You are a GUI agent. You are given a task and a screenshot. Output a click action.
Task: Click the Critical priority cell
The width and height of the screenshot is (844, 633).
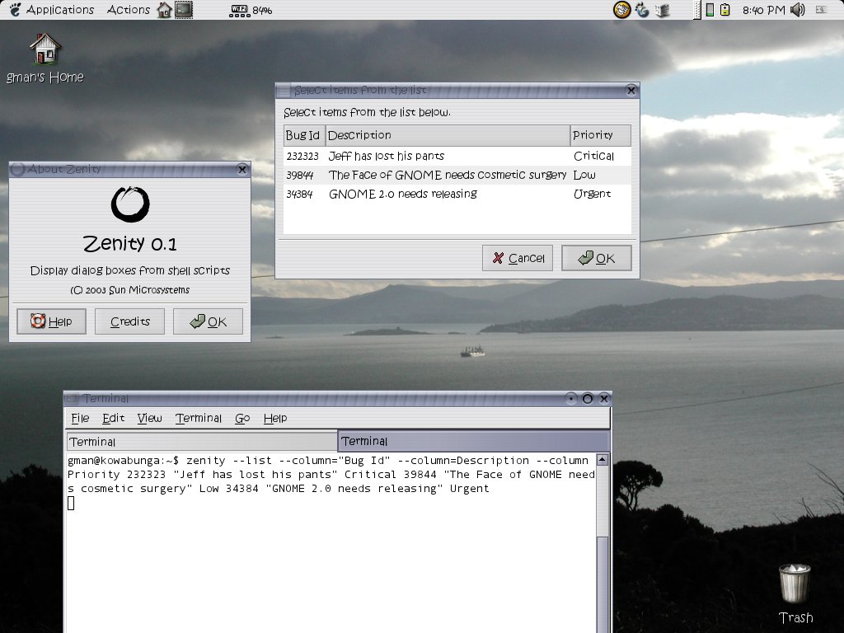(x=593, y=156)
